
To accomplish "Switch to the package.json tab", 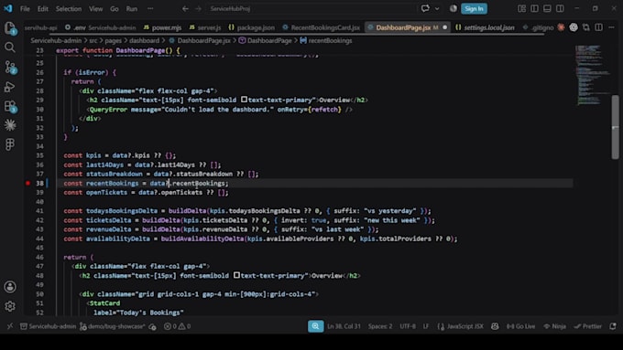I will (252, 27).
